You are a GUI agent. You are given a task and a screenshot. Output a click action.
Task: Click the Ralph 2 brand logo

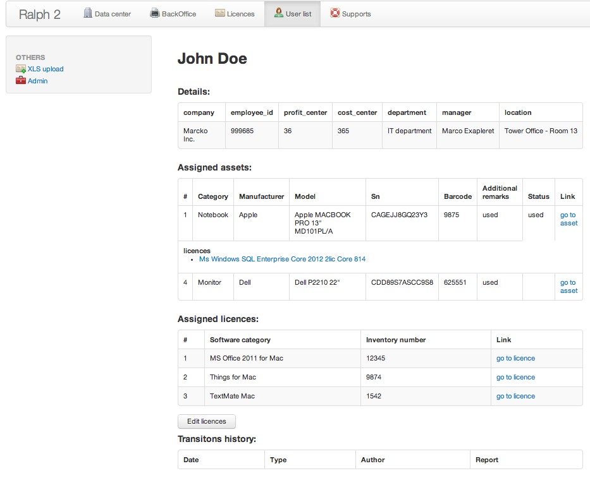(39, 15)
